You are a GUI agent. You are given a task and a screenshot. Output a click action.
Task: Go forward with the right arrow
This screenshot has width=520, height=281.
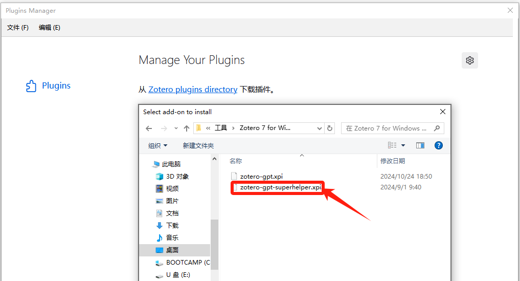pos(164,128)
